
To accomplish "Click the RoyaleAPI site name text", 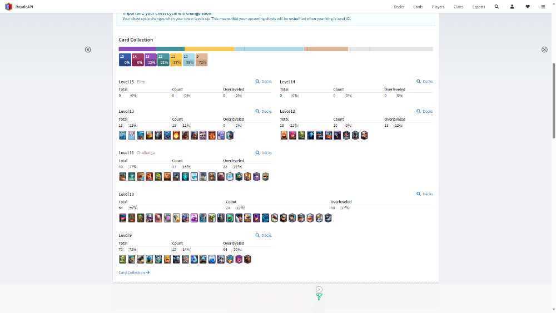I will pos(24,7).
